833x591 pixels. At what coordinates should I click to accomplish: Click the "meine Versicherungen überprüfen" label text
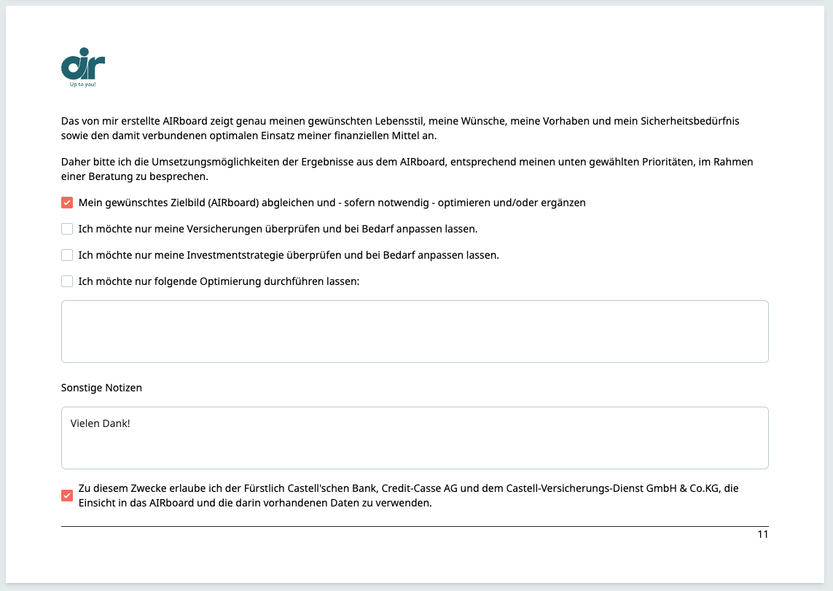(x=278, y=229)
